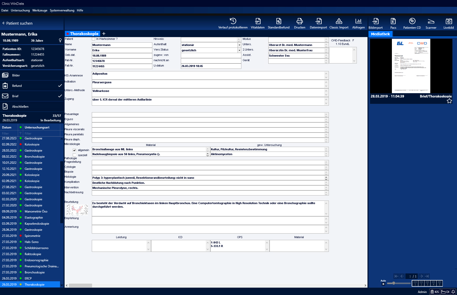Click the Standardbefund toolbar icon
Screen dimensions: 457x295
coord(278,21)
